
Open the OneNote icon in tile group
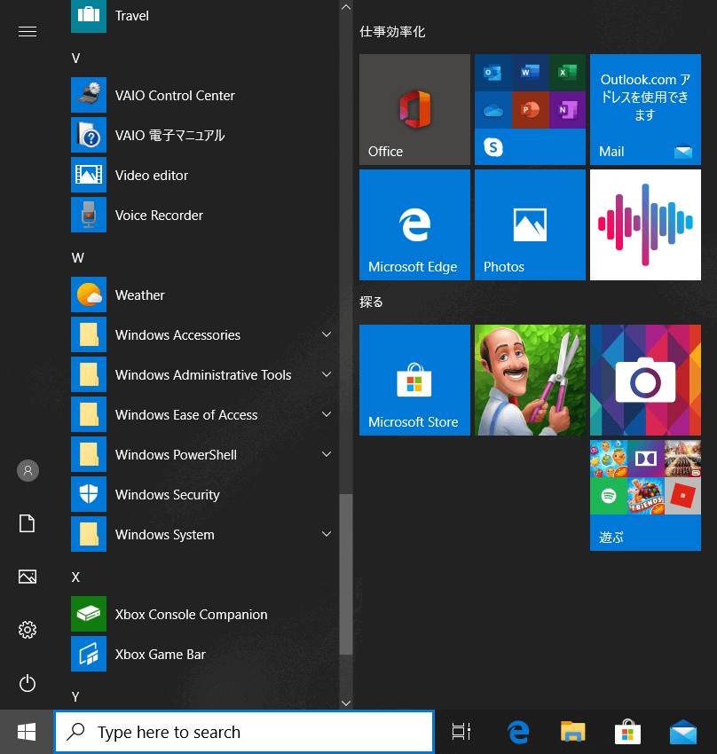(x=567, y=110)
